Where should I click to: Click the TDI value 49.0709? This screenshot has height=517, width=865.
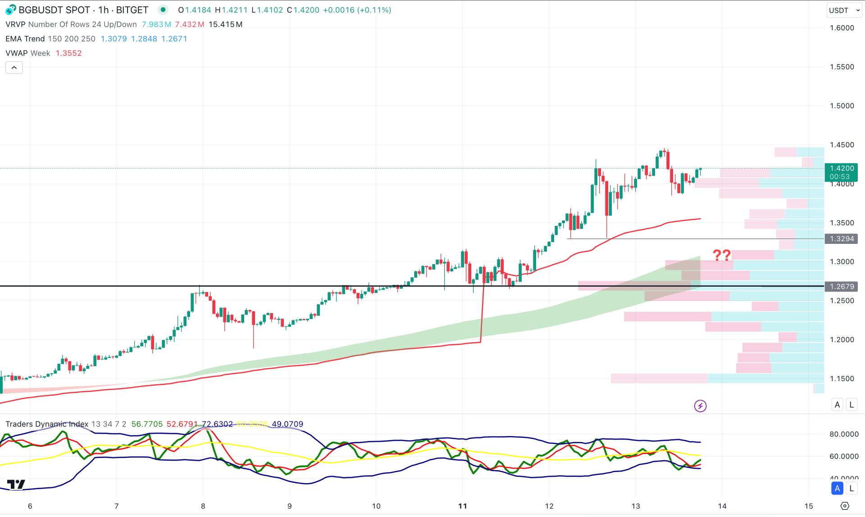pyautogui.click(x=287, y=424)
